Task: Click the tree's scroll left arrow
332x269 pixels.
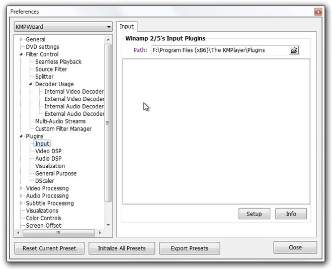Action: pos(18,233)
